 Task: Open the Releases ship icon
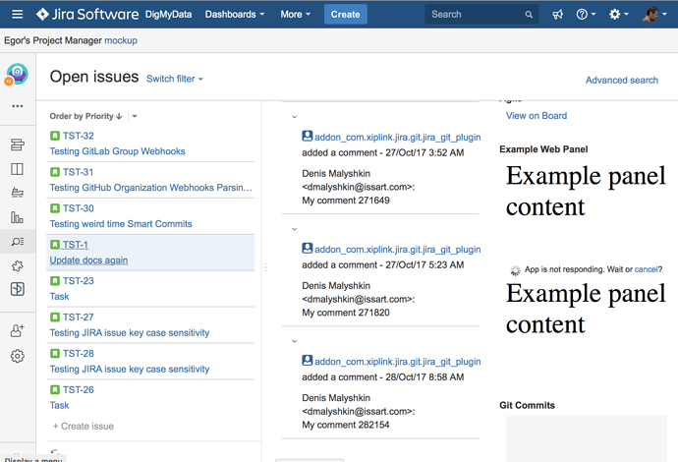coord(18,193)
